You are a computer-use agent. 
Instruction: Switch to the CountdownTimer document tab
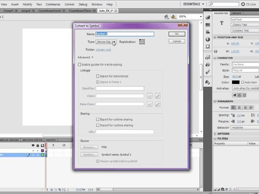[x=80, y=11]
